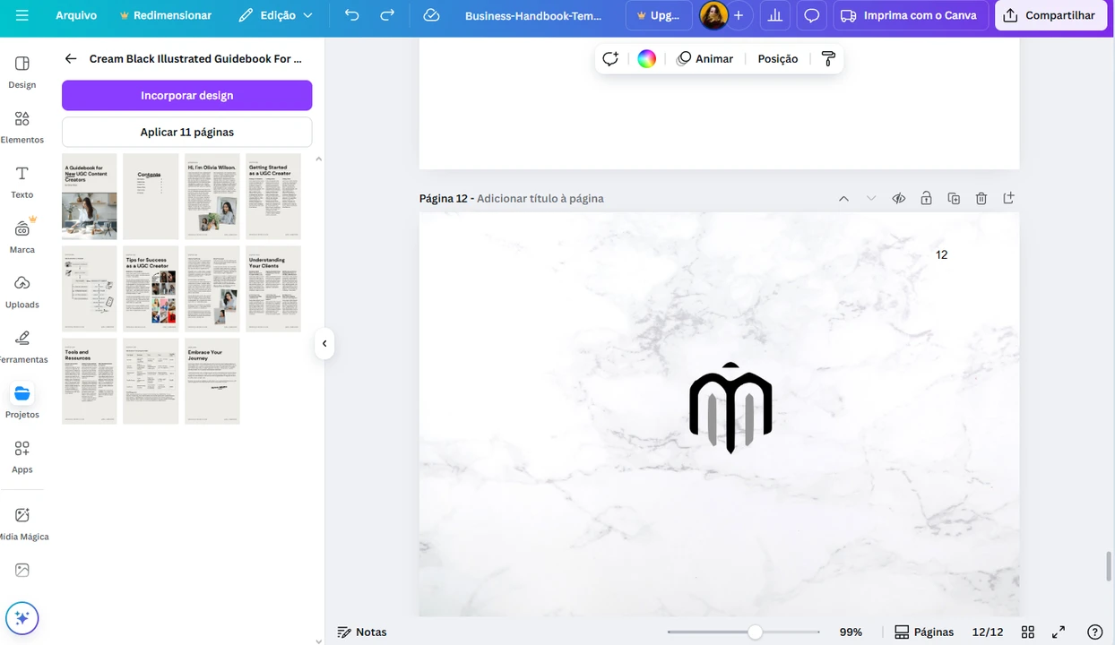
Task: Lock page 12 with padlock icon
Action: click(x=926, y=198)
